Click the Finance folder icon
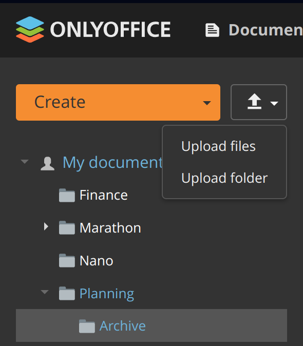The width and height of the screenshot is (303, 346). [67, 195]
